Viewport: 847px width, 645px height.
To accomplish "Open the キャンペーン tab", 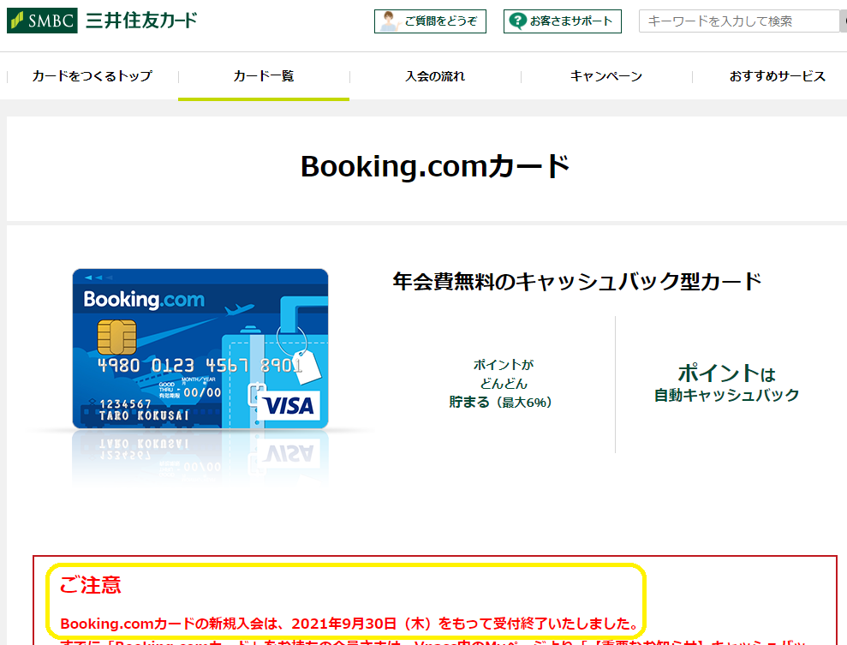I will (x=606, y=76).
